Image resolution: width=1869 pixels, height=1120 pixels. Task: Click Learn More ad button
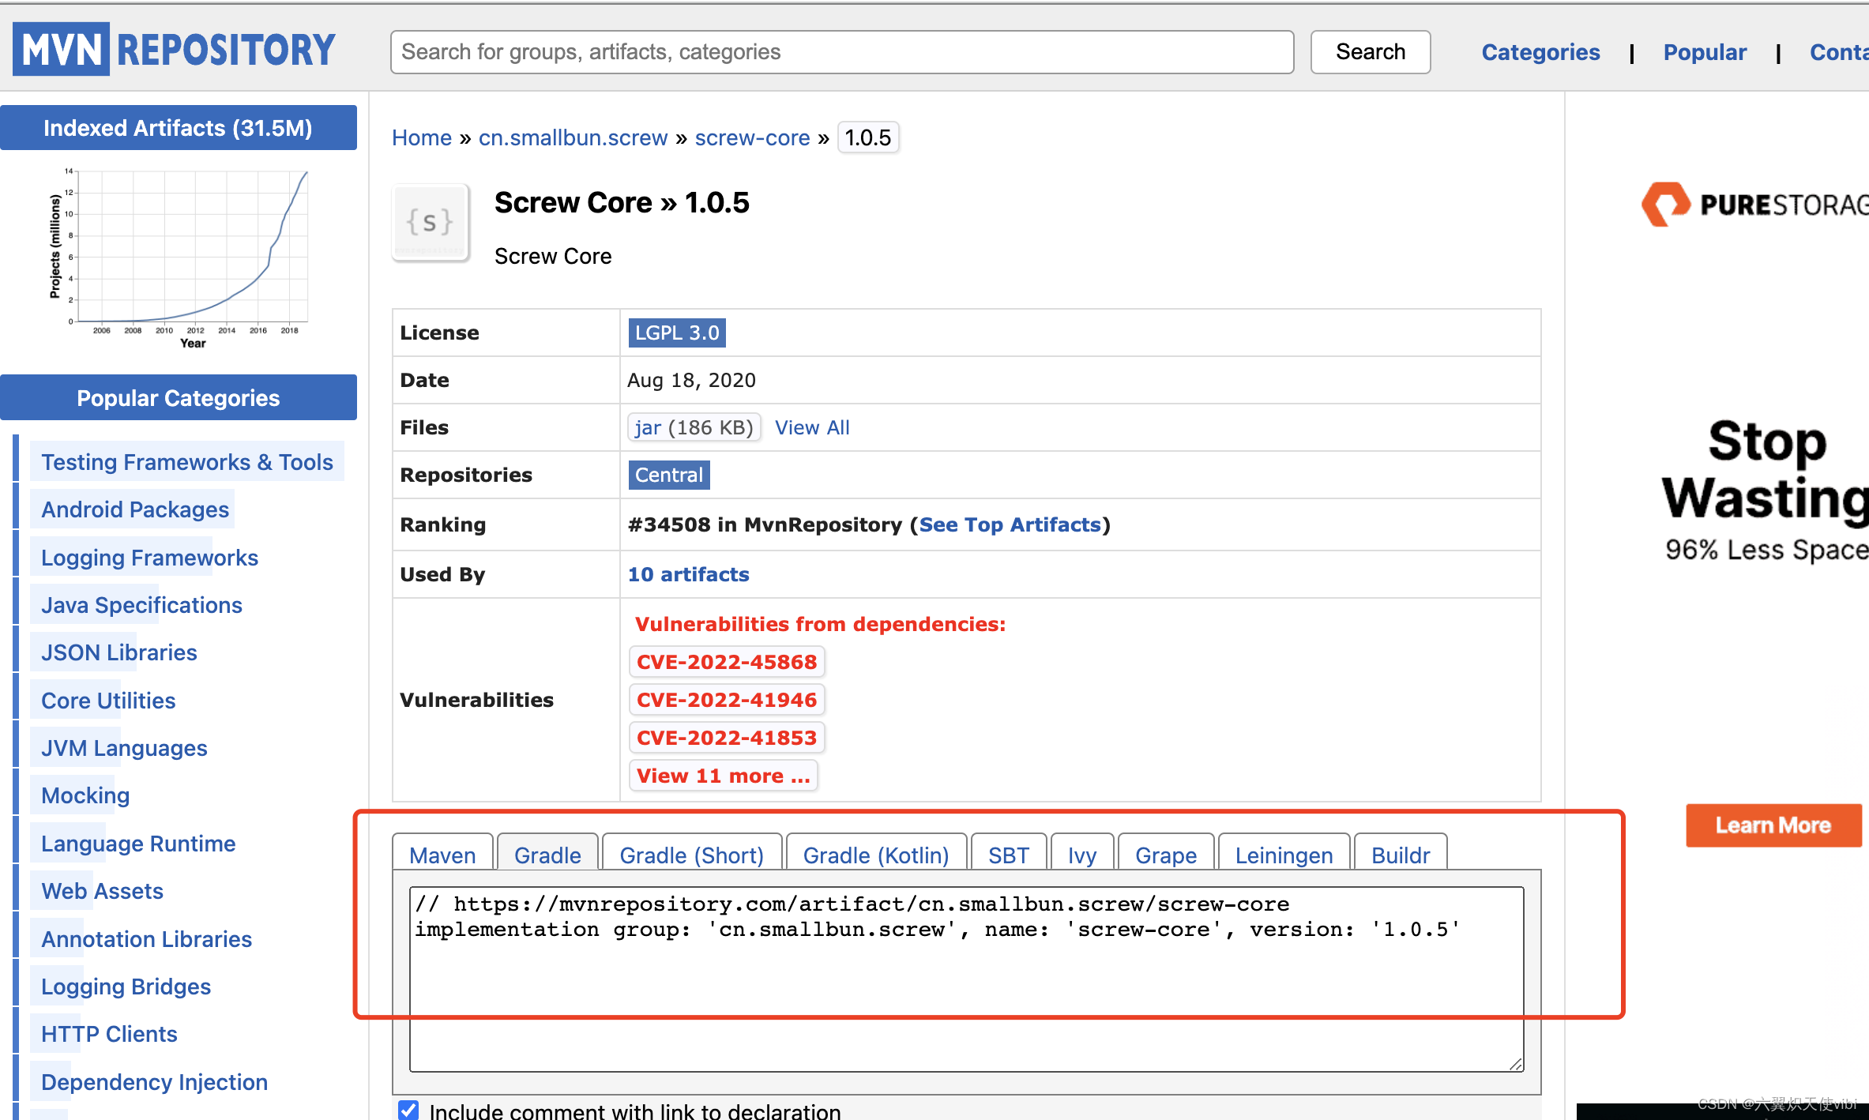(x=1773, y=825)
